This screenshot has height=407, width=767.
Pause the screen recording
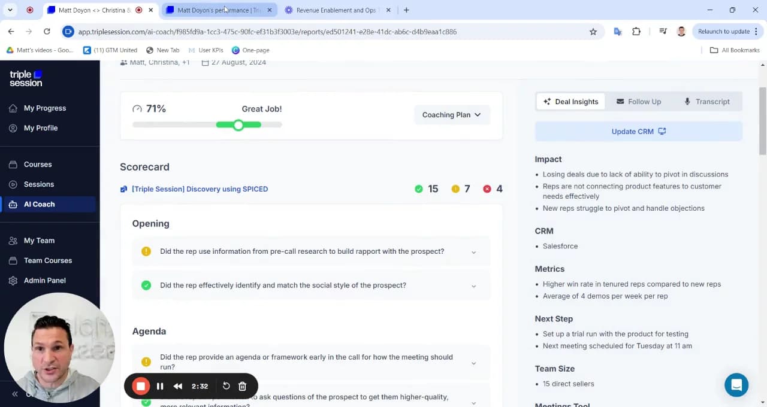160,386
